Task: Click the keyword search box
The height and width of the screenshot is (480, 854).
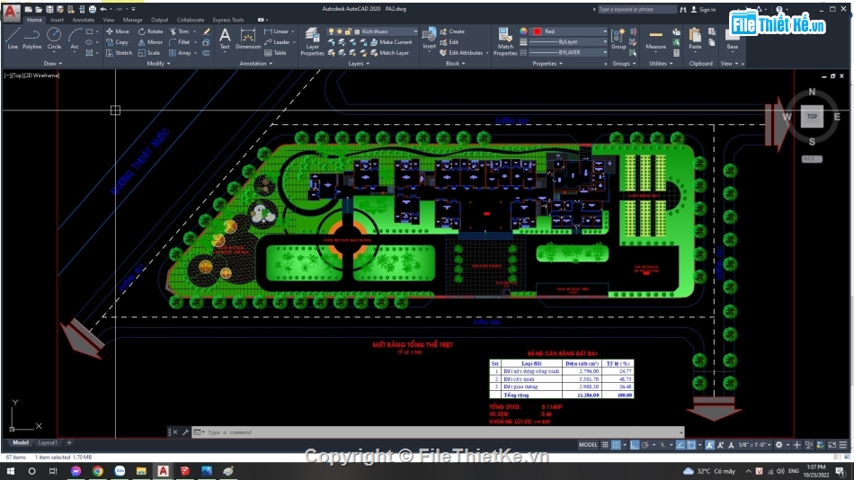Action: click(x=636, y=10)
